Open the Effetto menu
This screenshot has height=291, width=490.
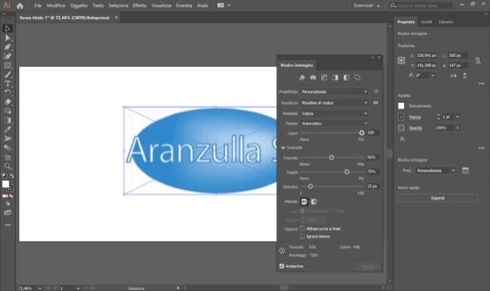(x=140, y=6)
